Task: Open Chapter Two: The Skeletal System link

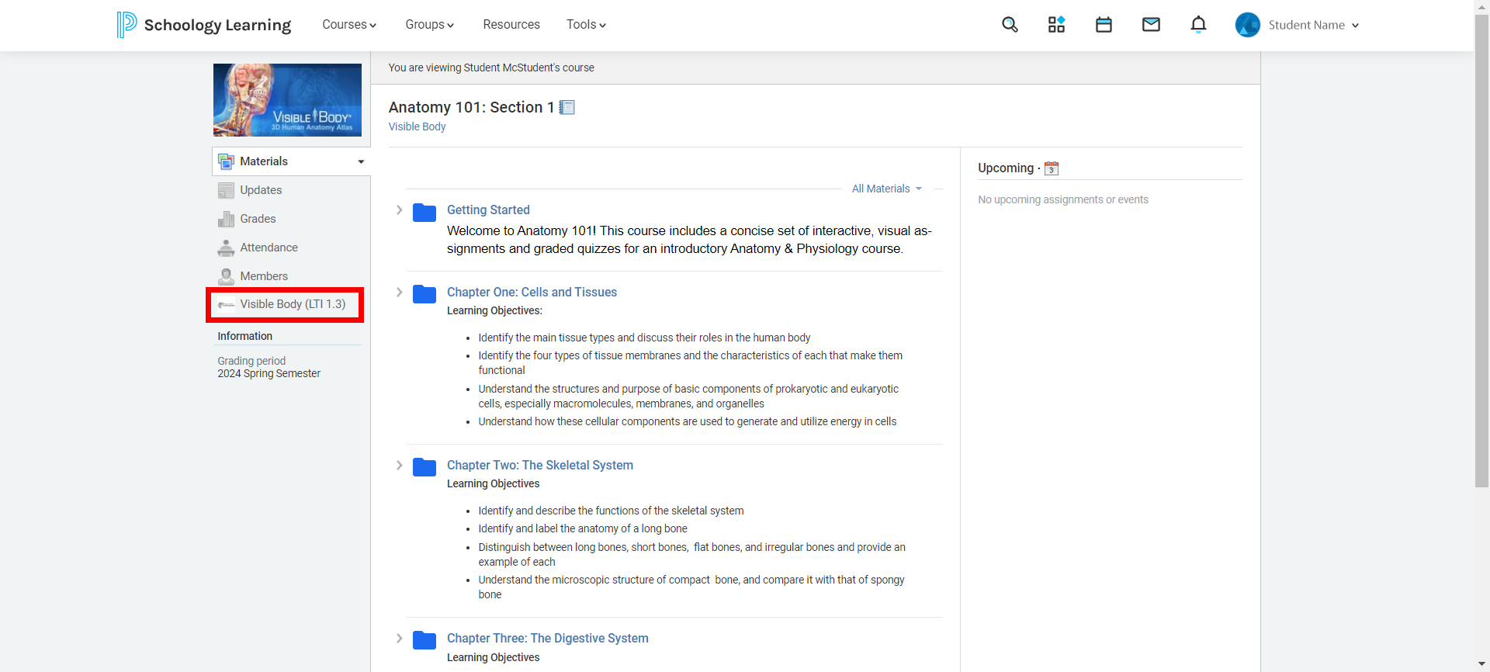Action: point(540,465)
